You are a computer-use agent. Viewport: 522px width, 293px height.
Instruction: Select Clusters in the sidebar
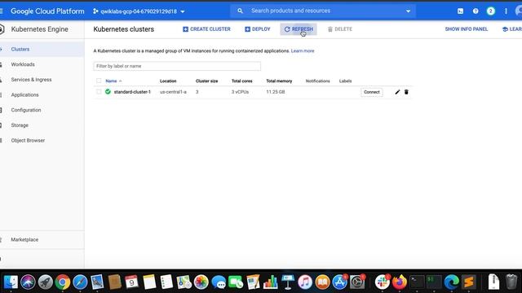click(x=20, y=49)
